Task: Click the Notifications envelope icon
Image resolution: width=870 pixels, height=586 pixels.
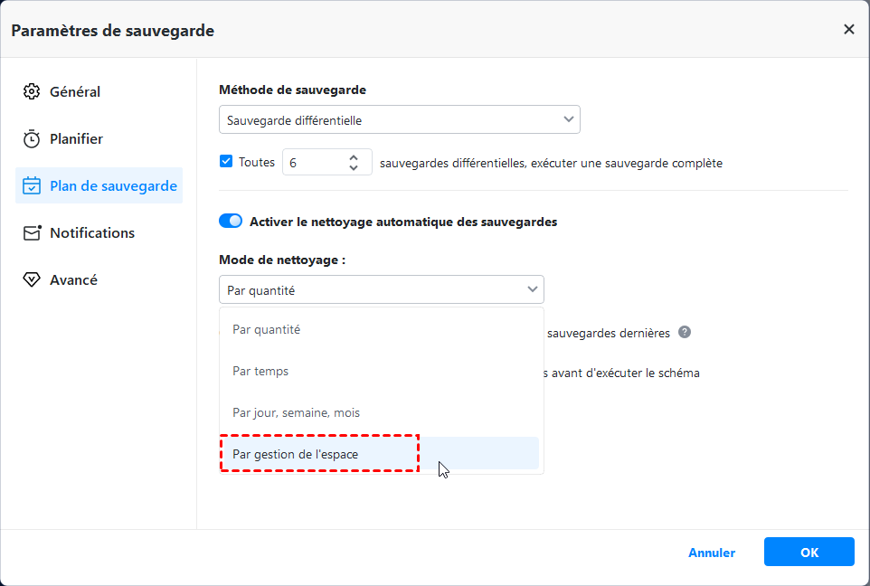Action: [x=32, y=233]
